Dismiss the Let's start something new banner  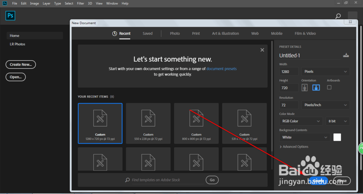(x=262, y=50)
